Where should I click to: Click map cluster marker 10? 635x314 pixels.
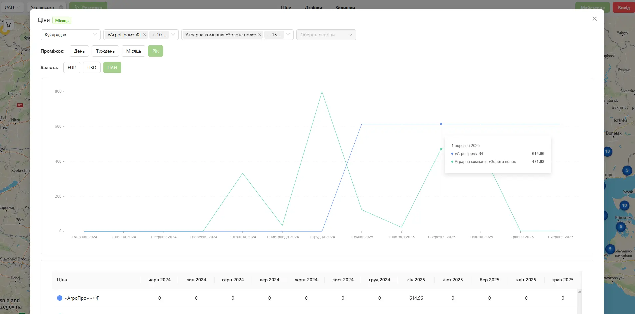(624, 205)
